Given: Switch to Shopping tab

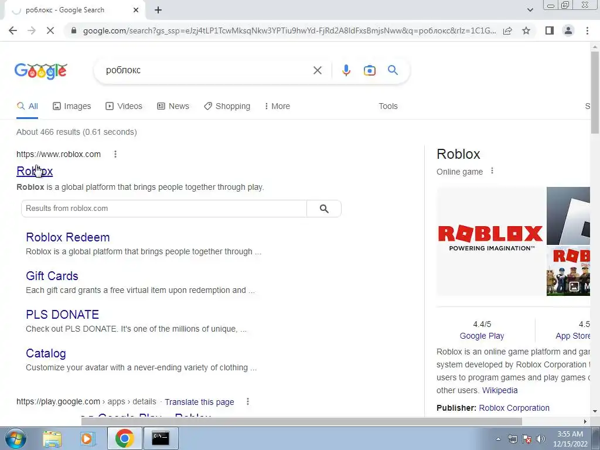Looking at the screenshot, I should point(227,107).
